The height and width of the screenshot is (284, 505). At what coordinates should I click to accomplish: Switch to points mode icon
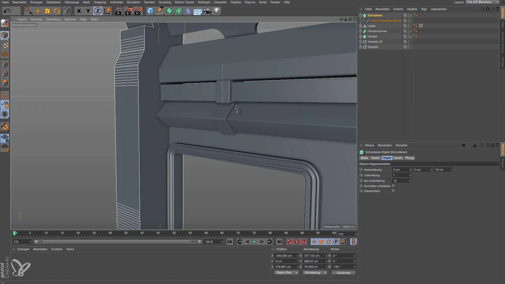click(x=5, y=64)
